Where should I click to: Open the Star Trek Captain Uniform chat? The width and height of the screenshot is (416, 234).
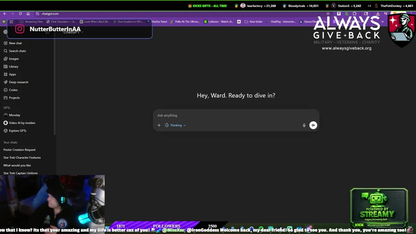click(x=20, y=173)
